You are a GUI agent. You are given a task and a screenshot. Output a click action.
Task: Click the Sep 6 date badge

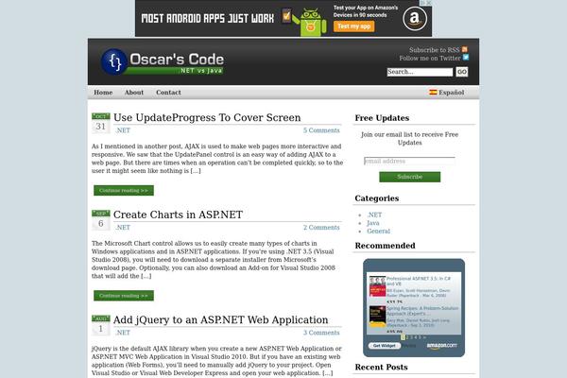[100, 220]
